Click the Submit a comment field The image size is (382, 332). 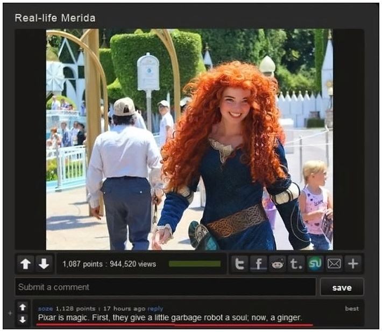click(x=165, y=287)
